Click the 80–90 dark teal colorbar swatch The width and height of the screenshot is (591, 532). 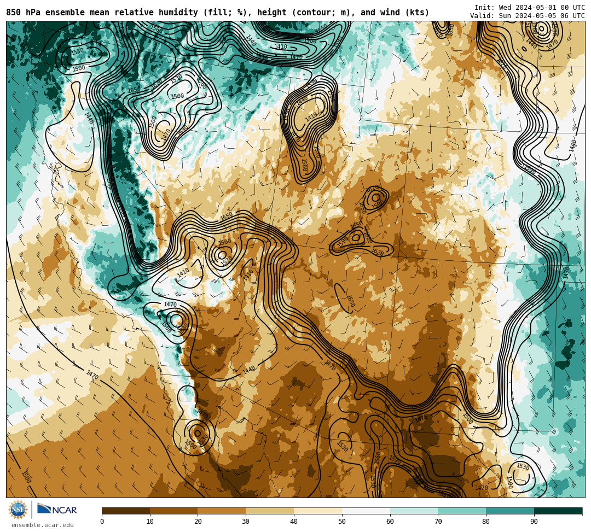pos(511,511)
